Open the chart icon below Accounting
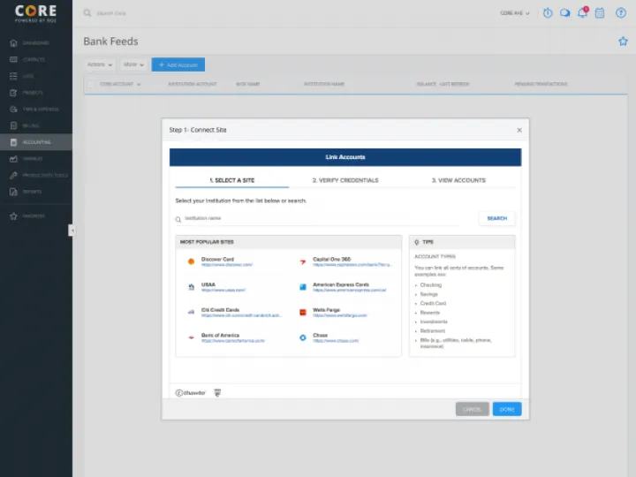This screenshot has width=636, height=477. coord(13,159)
